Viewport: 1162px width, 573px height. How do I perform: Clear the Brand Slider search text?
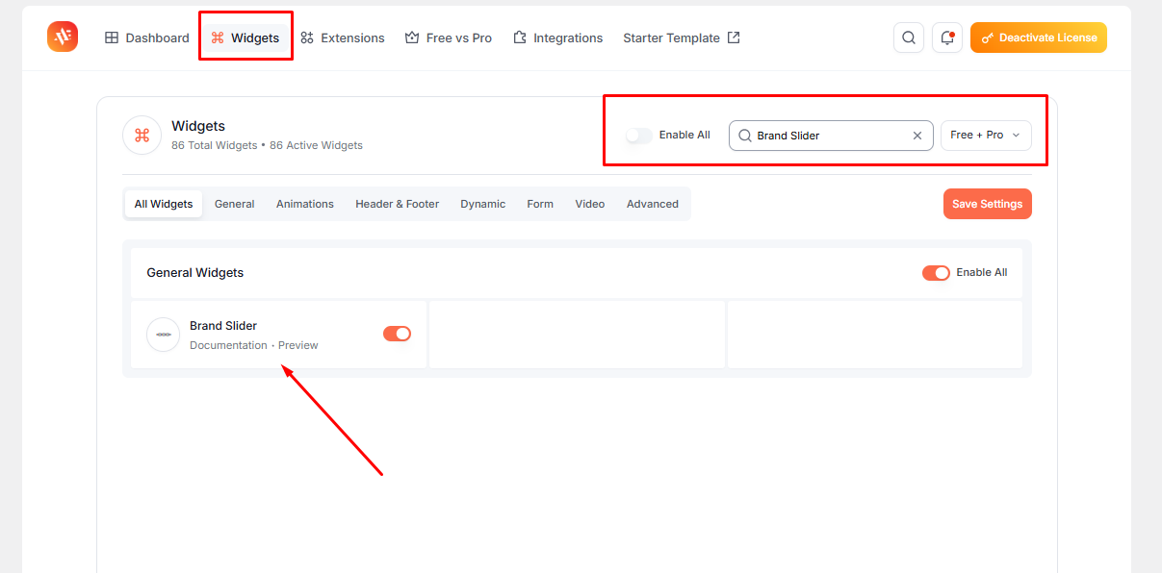[917, 136]
